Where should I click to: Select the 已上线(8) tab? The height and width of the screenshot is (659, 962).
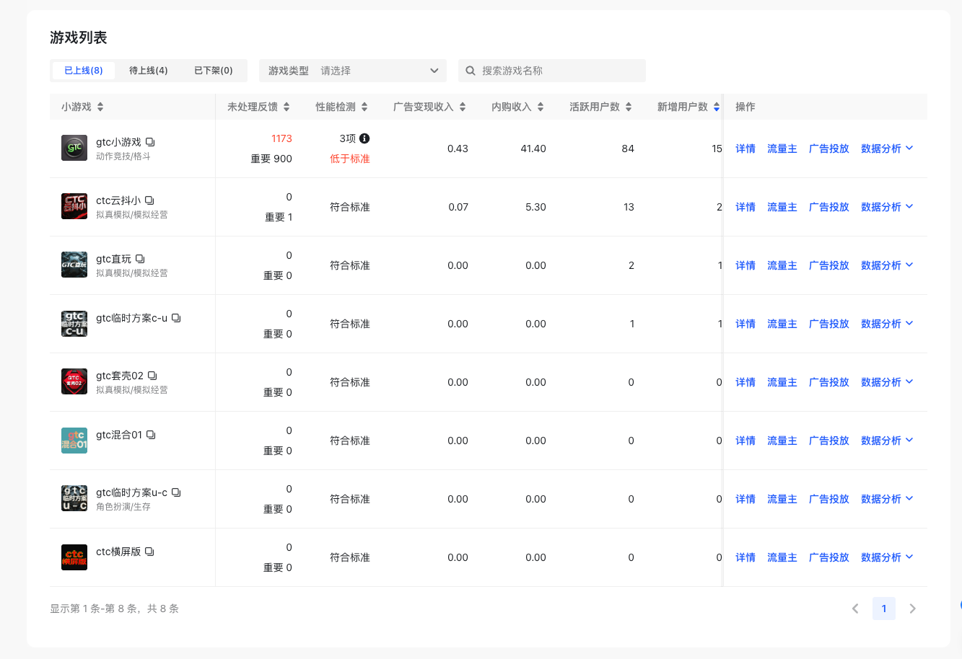coord(84,71)
